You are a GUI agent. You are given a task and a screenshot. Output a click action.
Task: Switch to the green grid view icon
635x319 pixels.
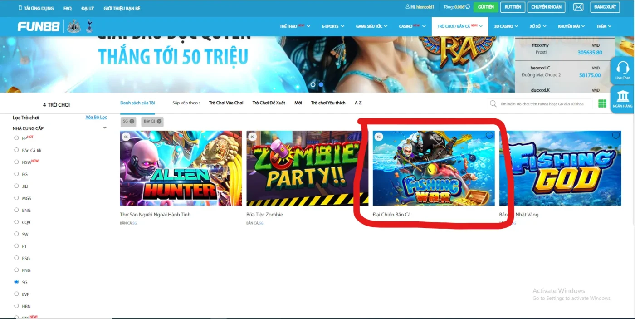click(x=602, y=103)
